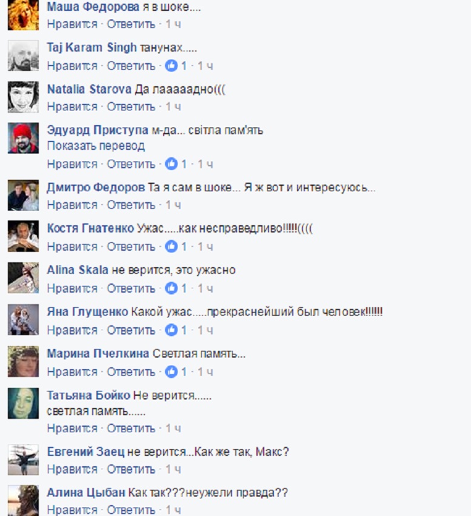Click Показать перевод under Эдуард Приступа's comment

96,146
